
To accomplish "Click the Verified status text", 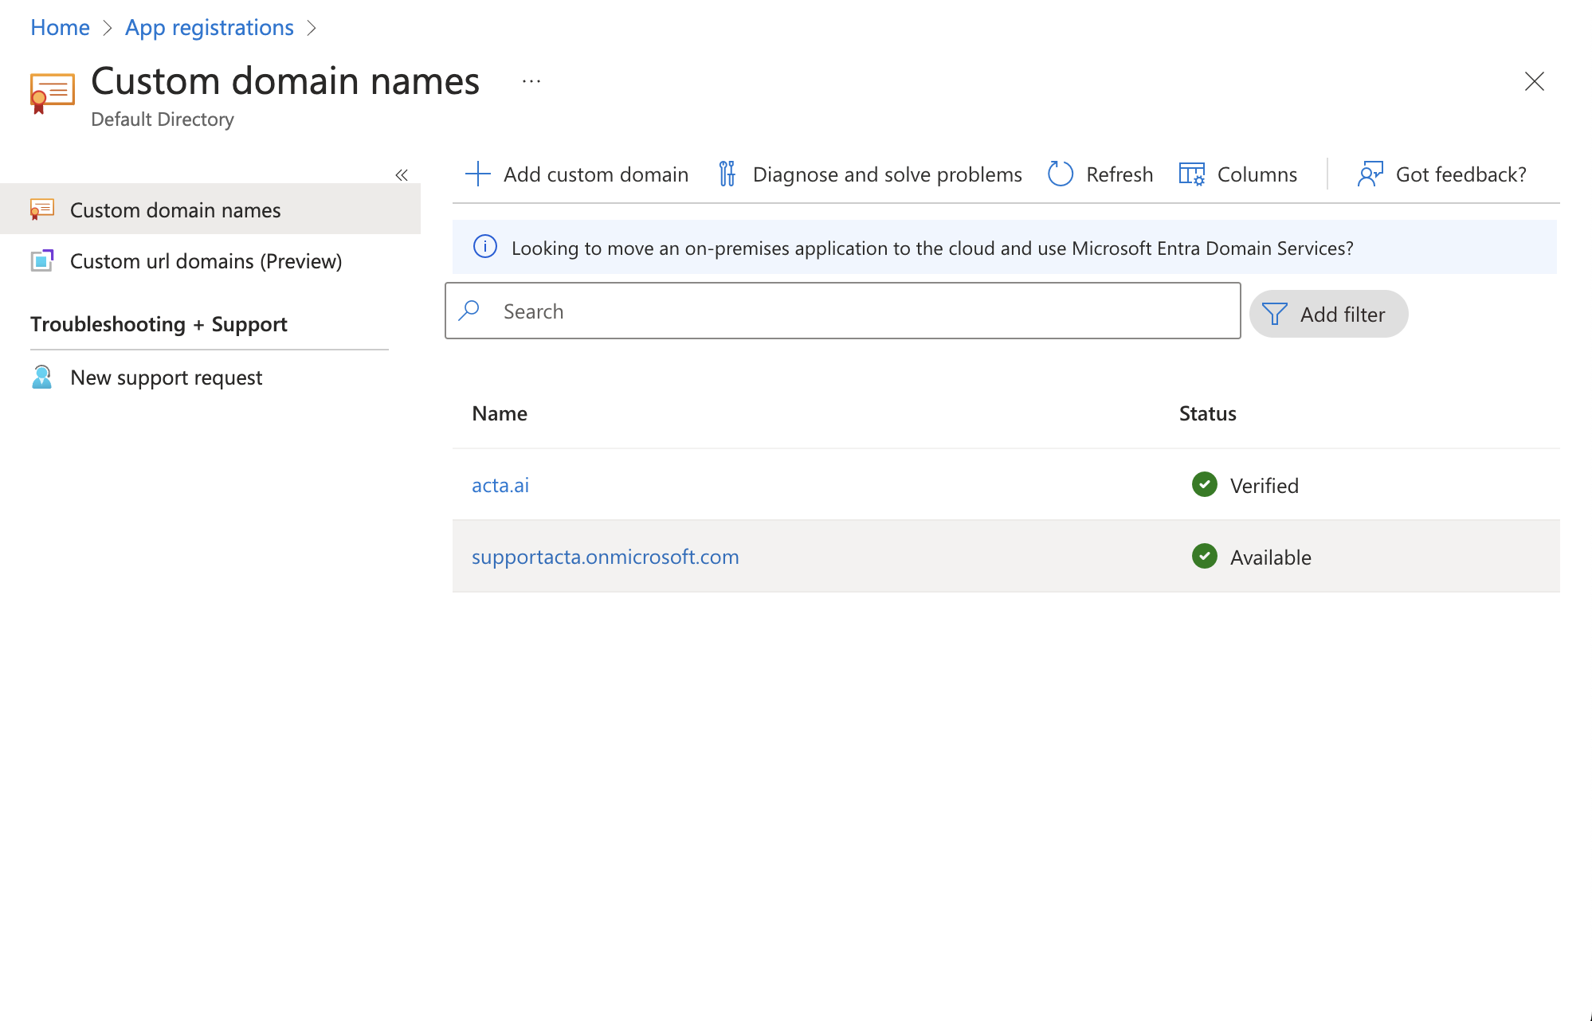I will click(1265, 486).
